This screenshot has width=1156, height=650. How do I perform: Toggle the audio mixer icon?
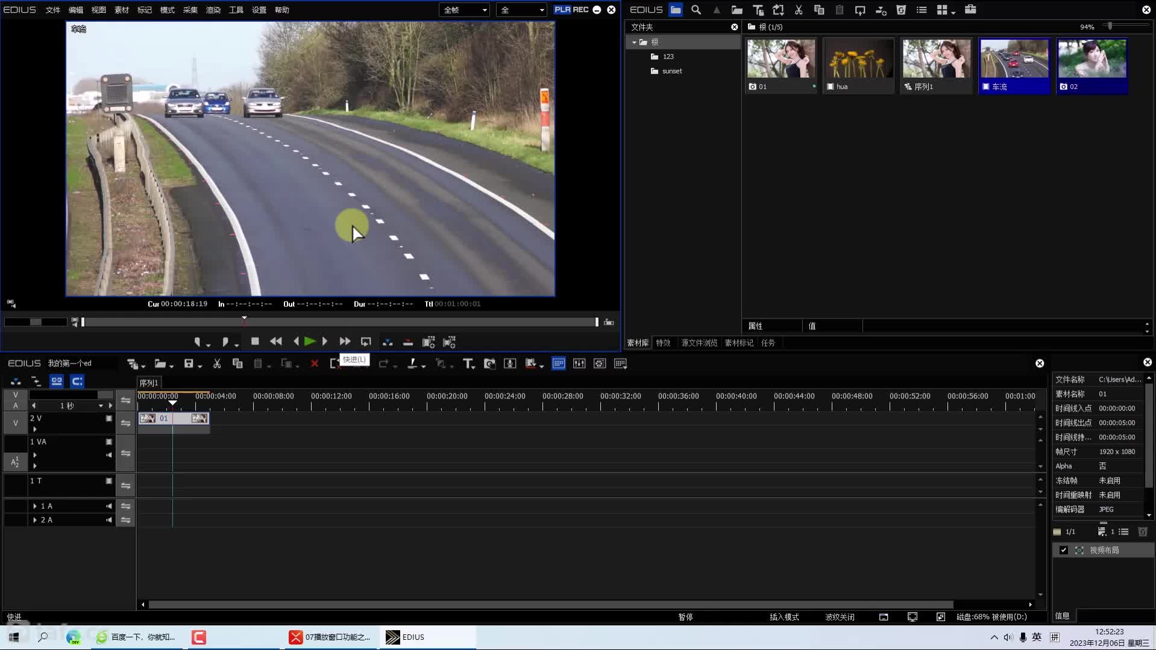579,364
